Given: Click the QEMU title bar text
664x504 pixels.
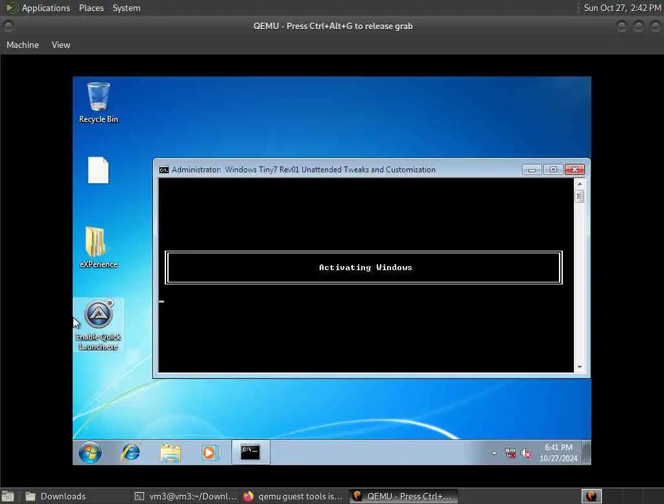Looking at the screenshot, I should coord(333,27).
